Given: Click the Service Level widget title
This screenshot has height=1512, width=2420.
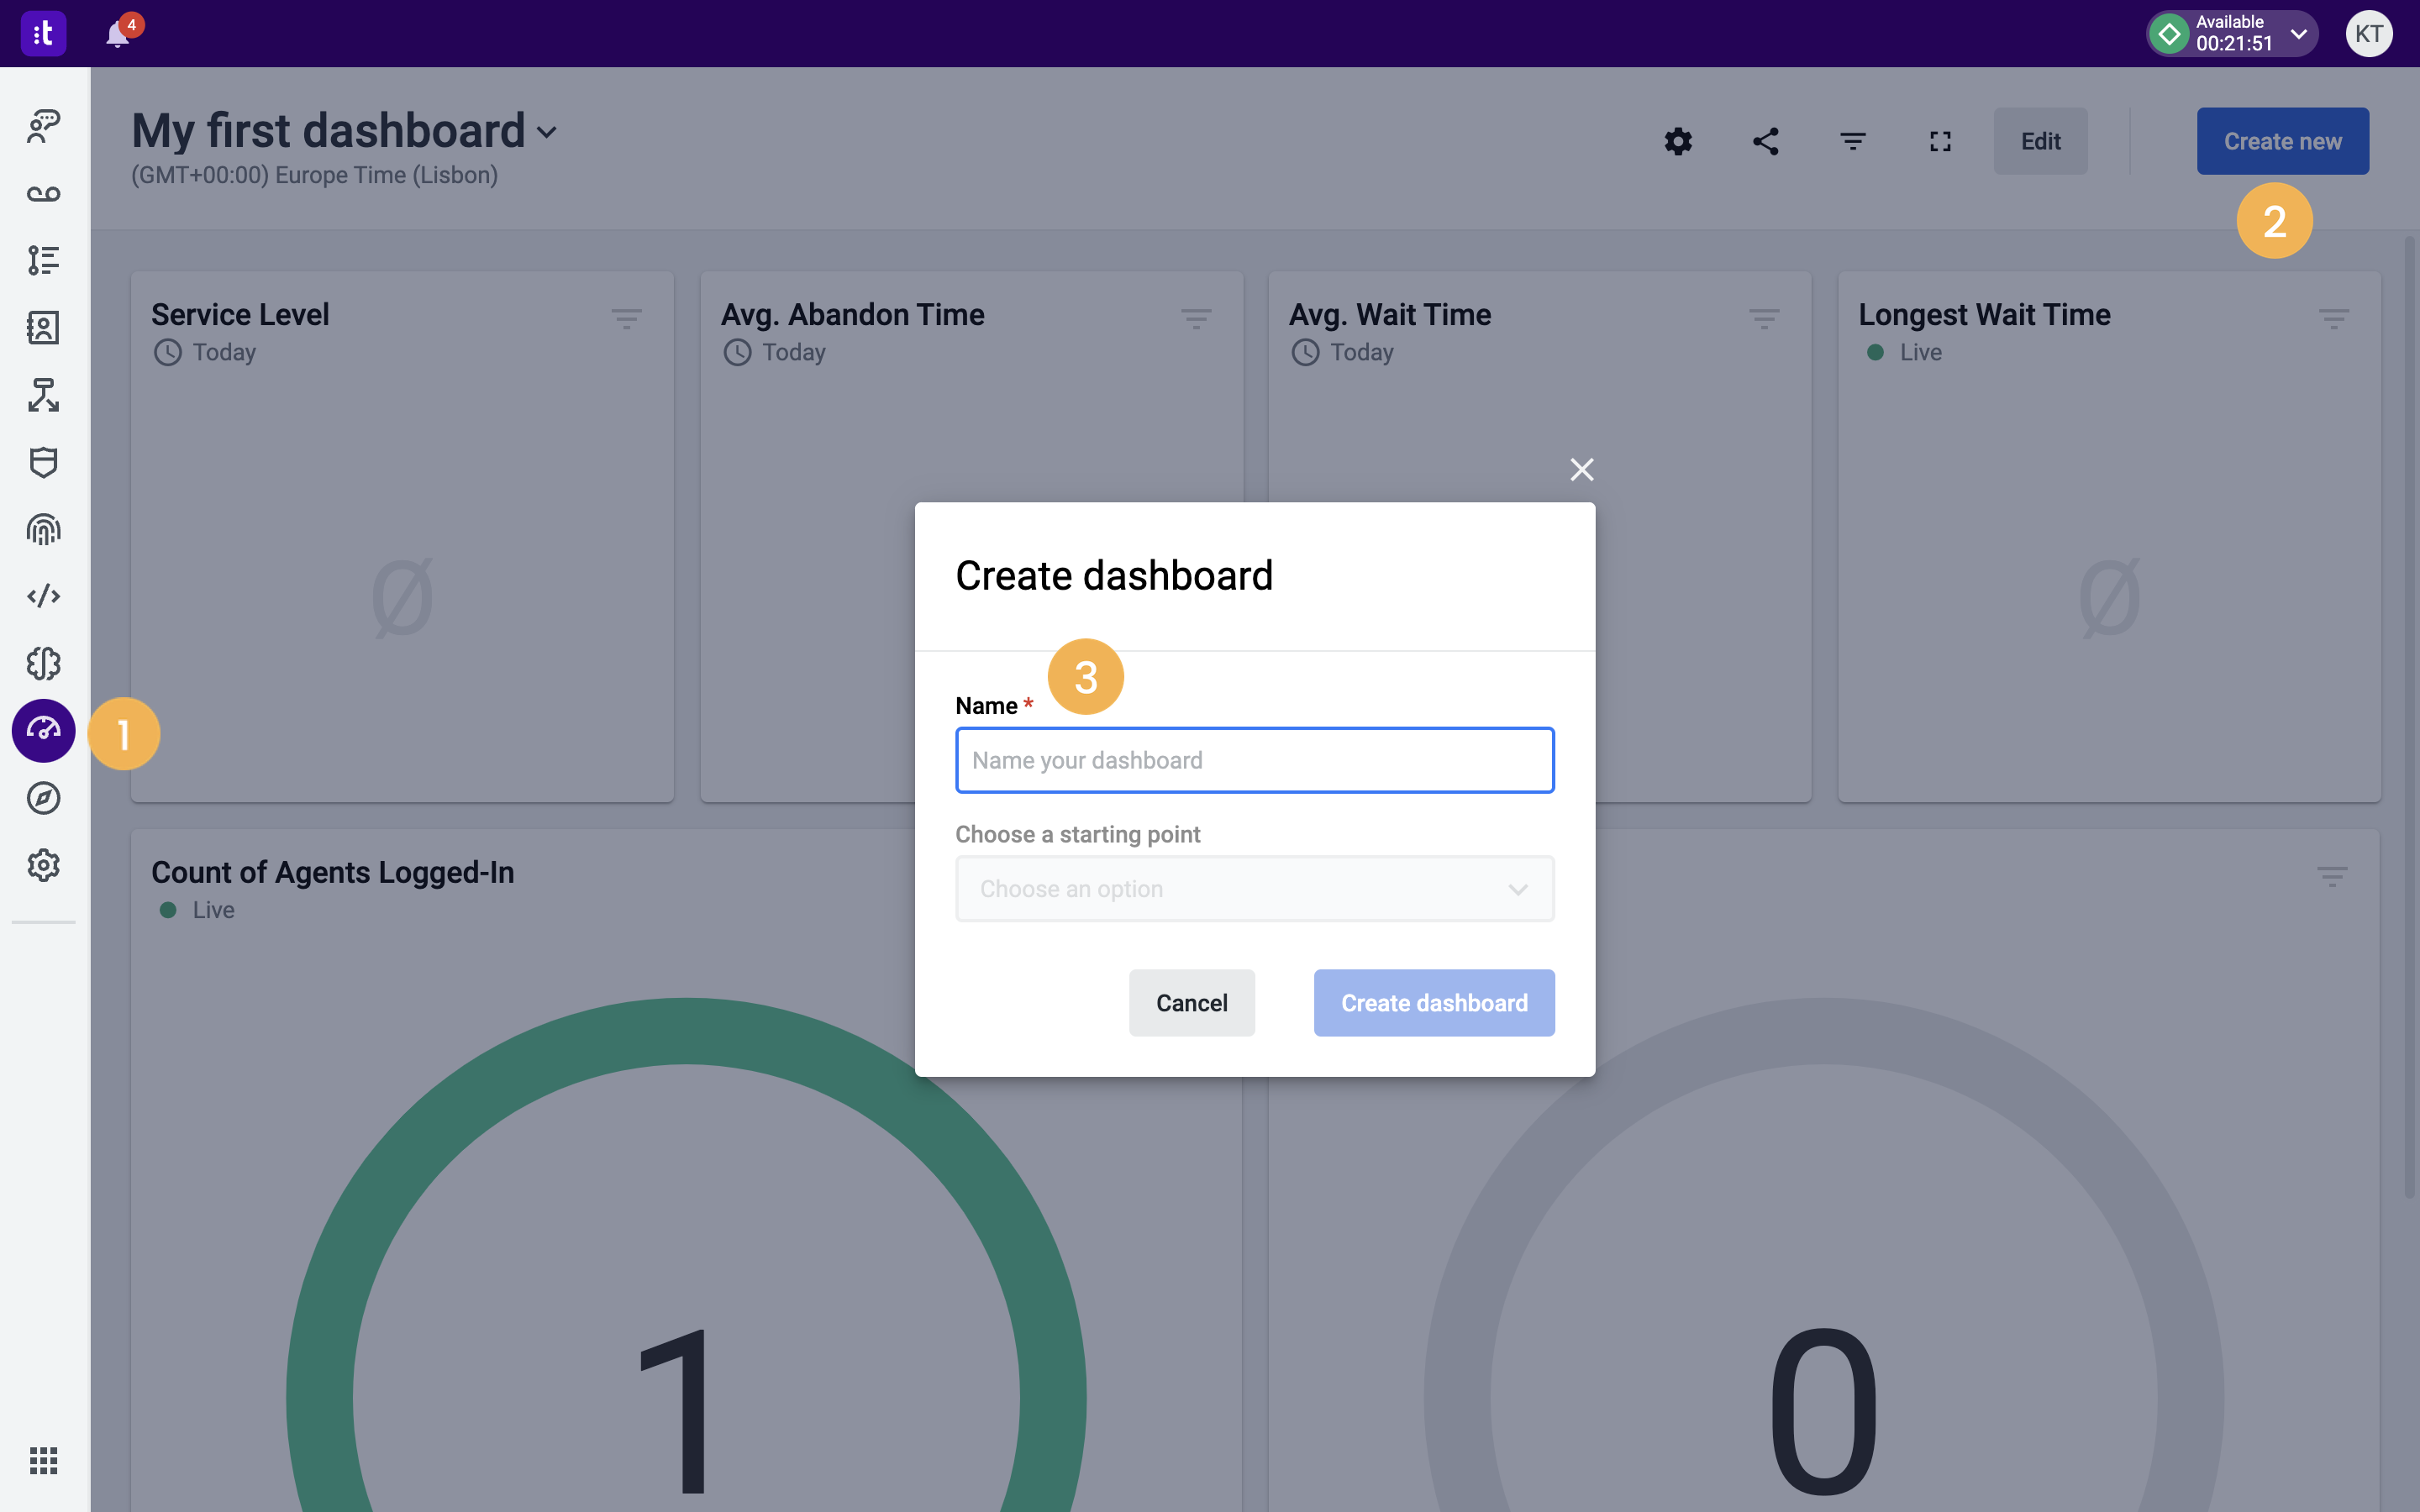Looking at the screenshot, I should point(240,315).
